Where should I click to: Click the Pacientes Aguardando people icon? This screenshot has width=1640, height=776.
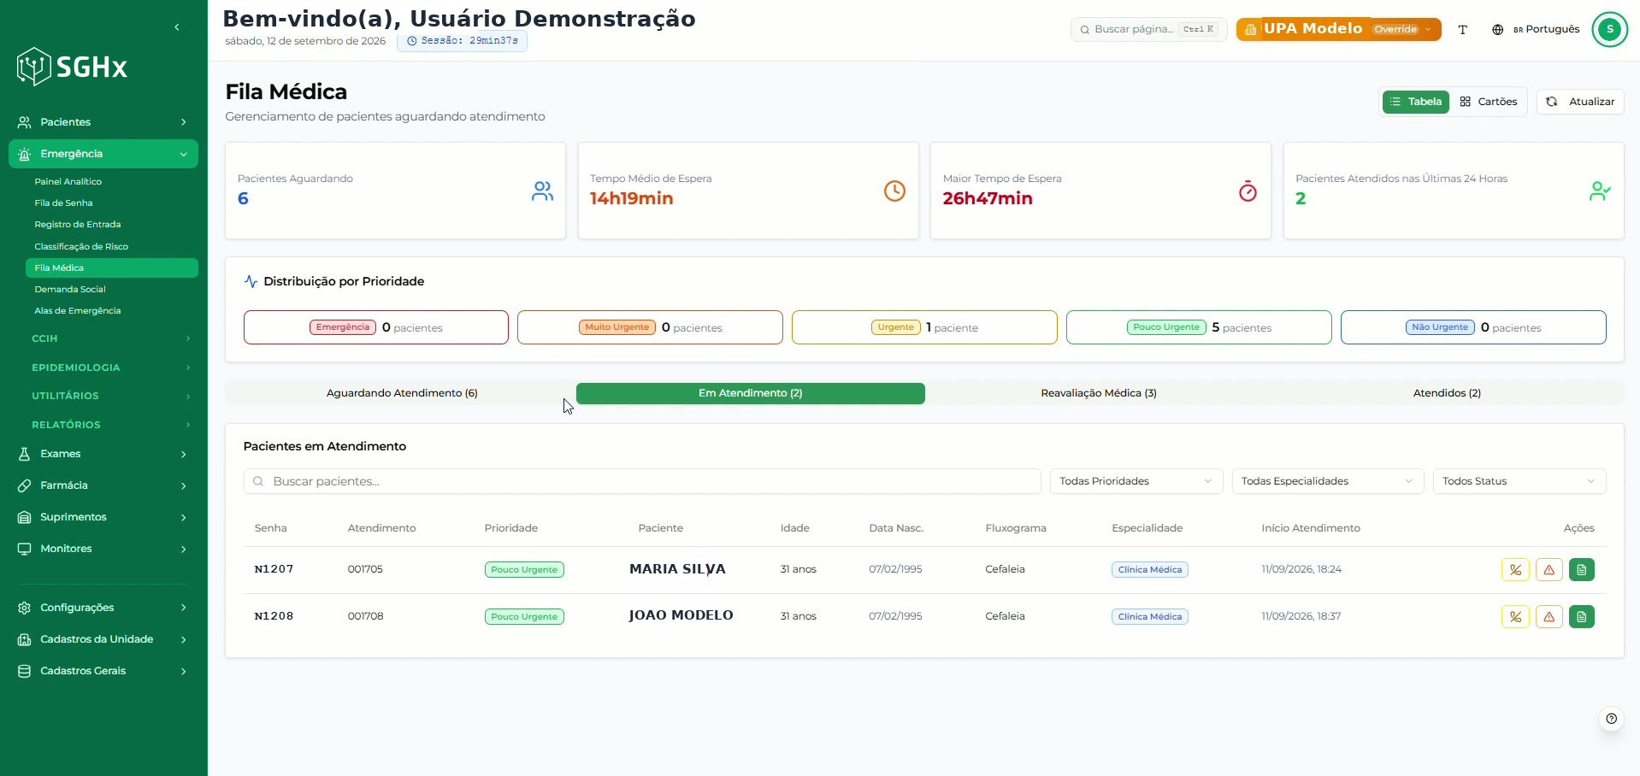pos(542,191)
